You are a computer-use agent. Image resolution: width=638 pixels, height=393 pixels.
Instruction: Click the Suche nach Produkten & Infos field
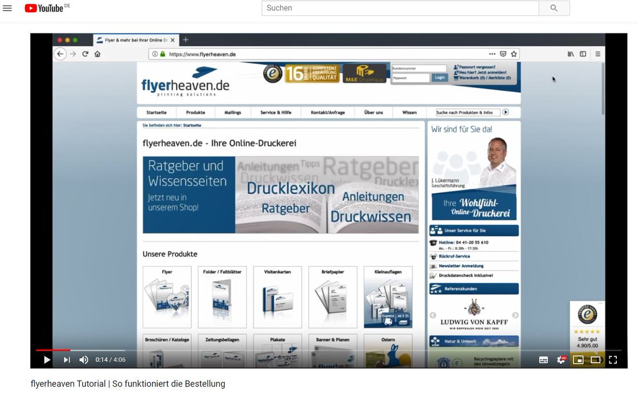[468, 113]
